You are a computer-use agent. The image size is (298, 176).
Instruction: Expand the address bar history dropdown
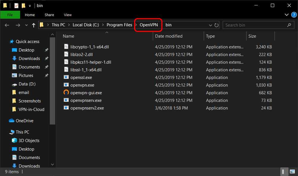(x=210, y=25)
